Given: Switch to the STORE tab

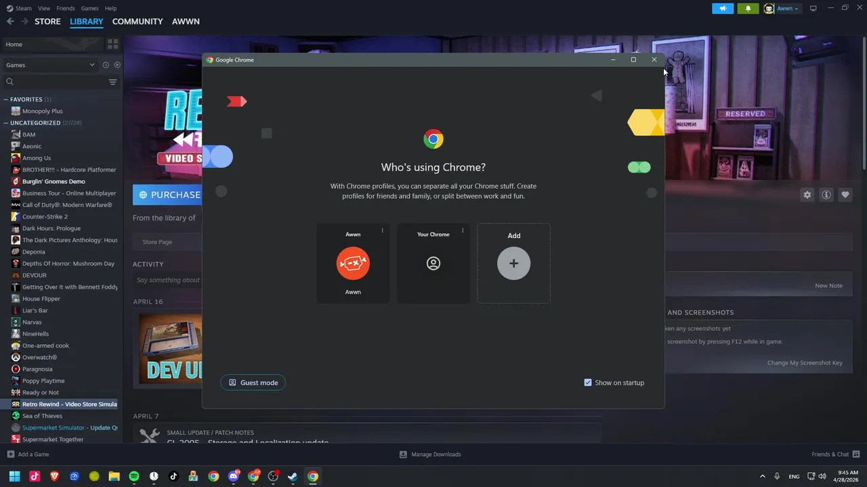Looking at the screenshot, I should pyautogui.click(x=47, y=22).
